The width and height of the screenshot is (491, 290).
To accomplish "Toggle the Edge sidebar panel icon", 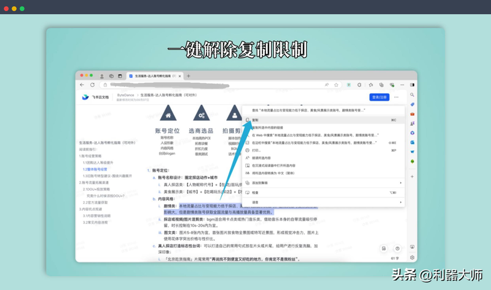I will point(412,85).
